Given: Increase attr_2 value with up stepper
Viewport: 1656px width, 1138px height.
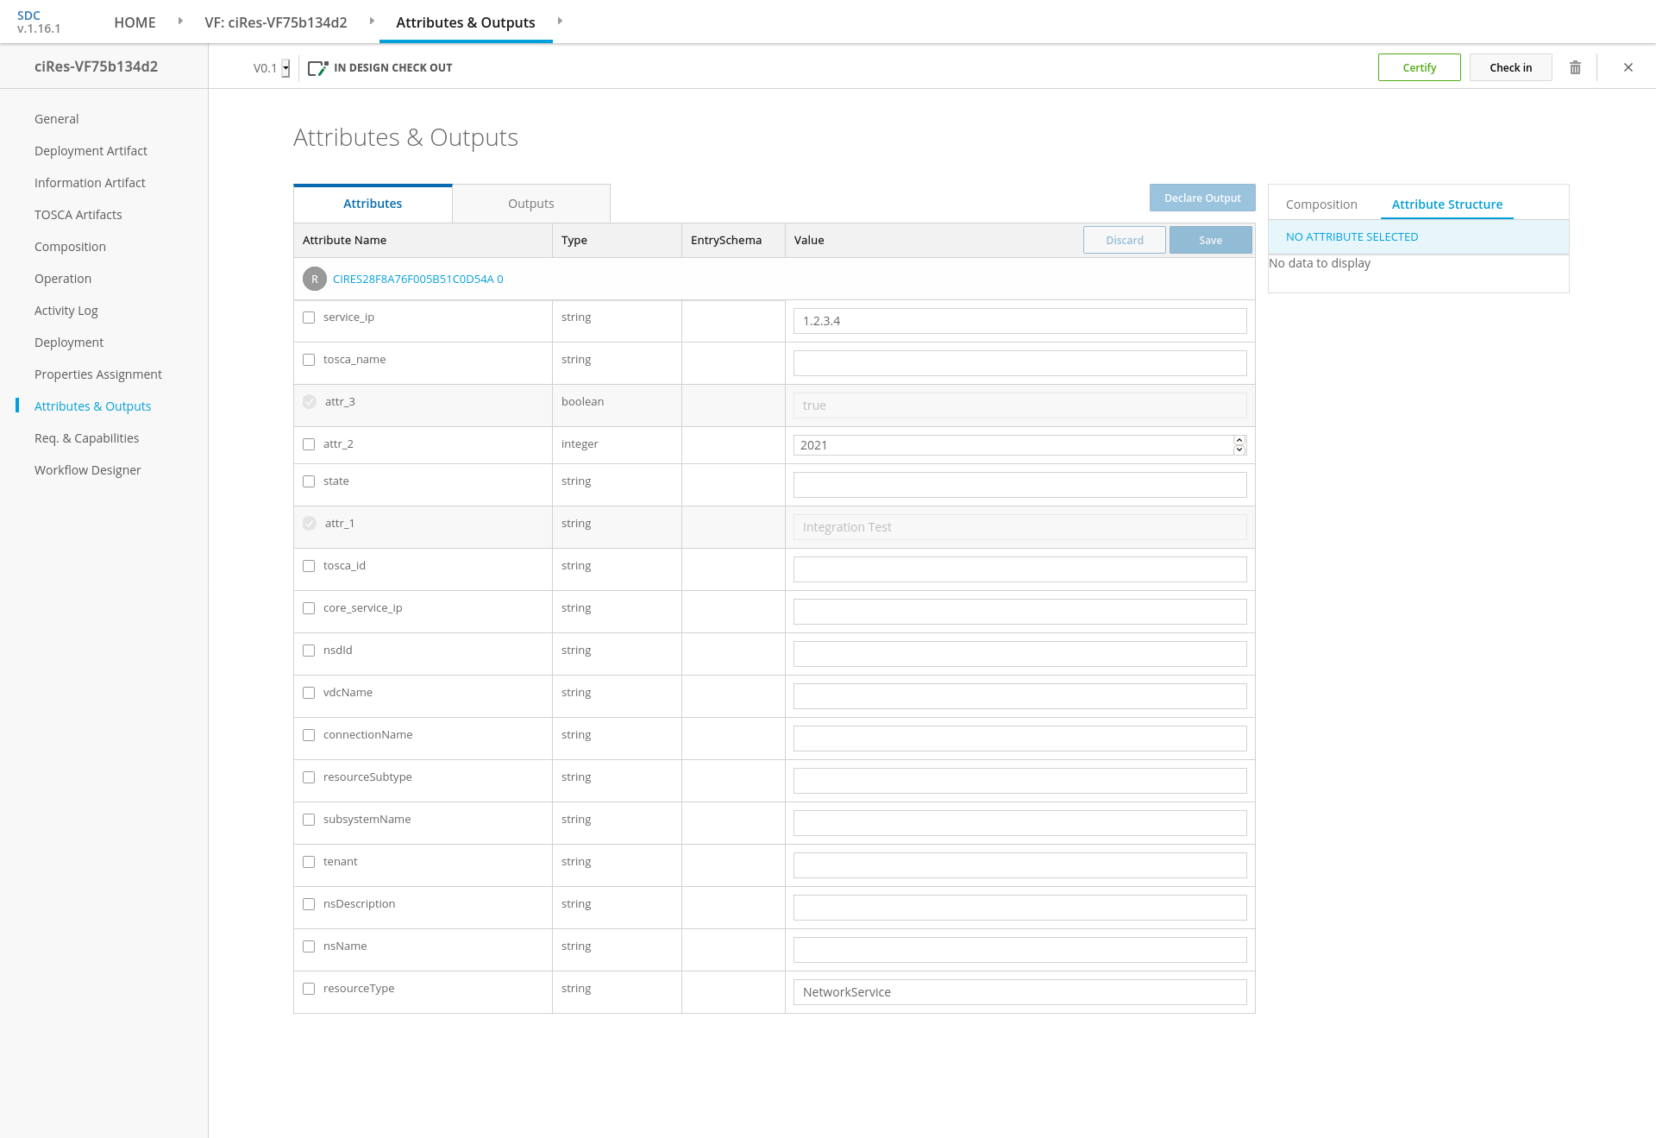Looking at the screenshot, I should pyautogui.click(x=1239, y=440).
